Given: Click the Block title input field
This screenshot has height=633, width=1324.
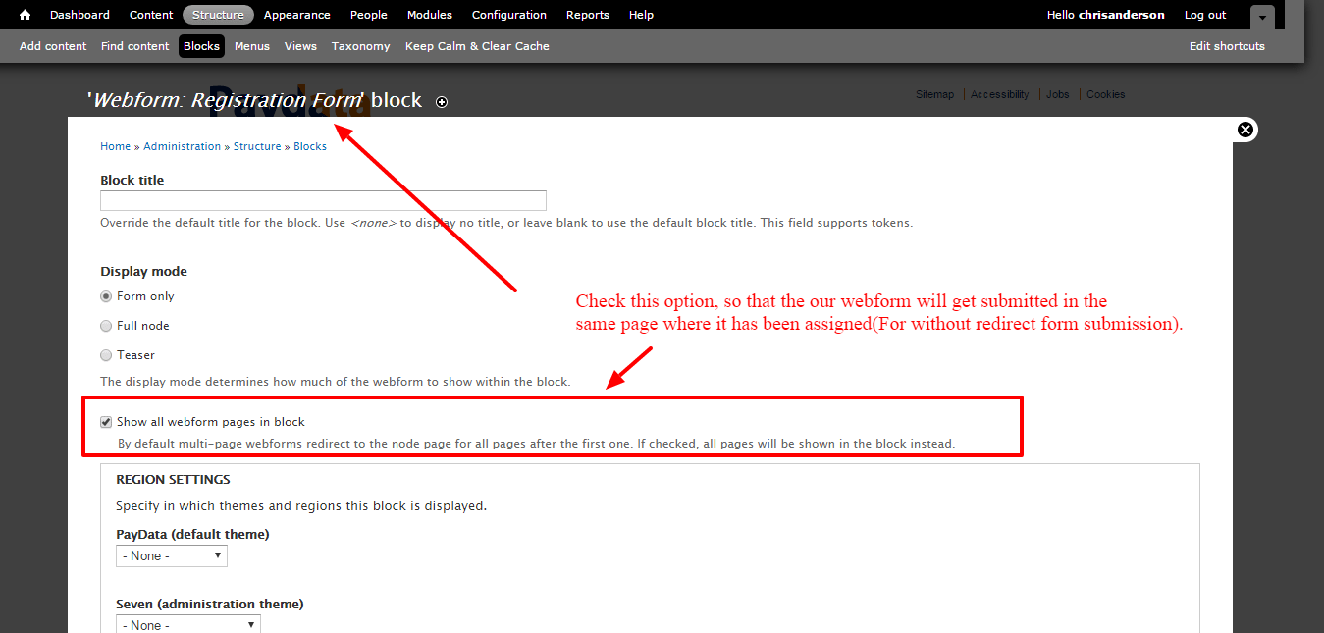Looking at the screenshot, I should coord(323,200).
